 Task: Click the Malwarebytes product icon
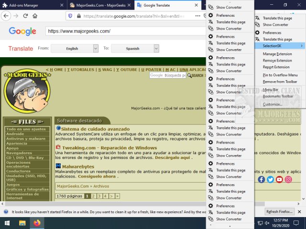(x=58, y=166)
